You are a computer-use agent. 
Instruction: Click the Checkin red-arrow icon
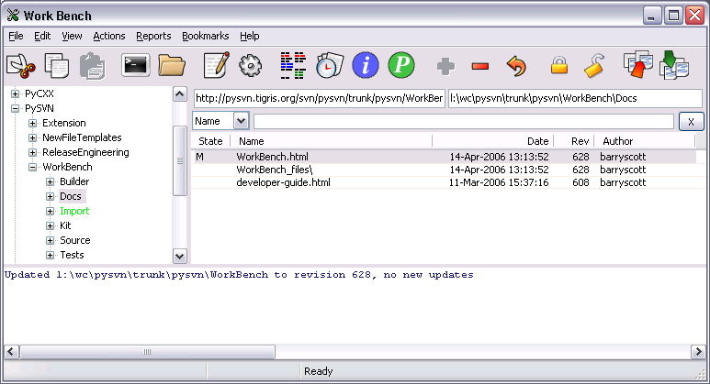coord(638,65)
